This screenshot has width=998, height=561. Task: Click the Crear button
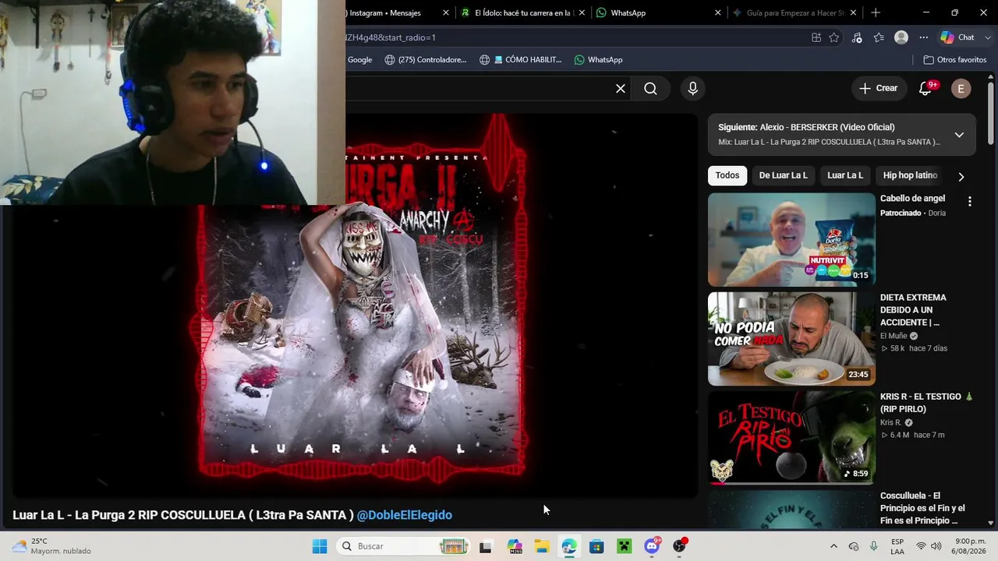(x=879, y=89)
